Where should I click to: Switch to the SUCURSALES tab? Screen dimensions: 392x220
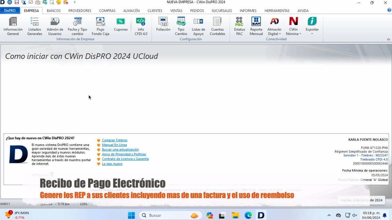click(222, 11)
